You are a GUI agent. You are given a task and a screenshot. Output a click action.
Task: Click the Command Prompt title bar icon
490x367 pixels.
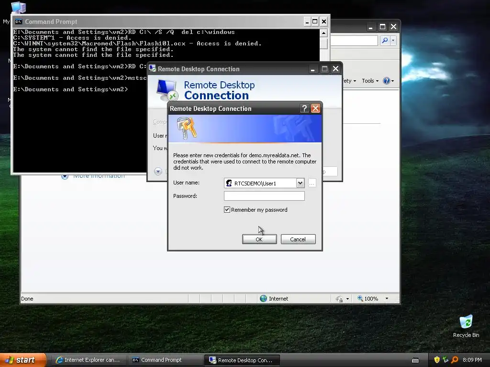coord(18,22)
